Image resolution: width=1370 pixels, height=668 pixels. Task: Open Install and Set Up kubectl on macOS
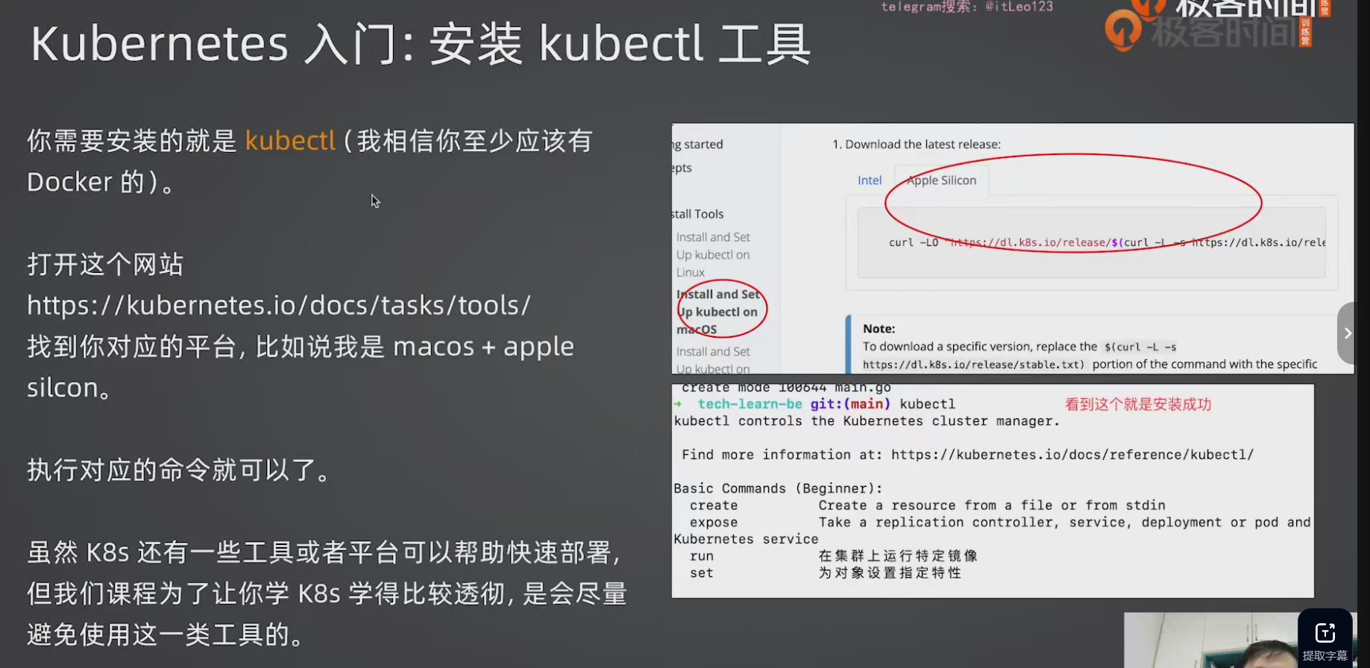(719, 312)
